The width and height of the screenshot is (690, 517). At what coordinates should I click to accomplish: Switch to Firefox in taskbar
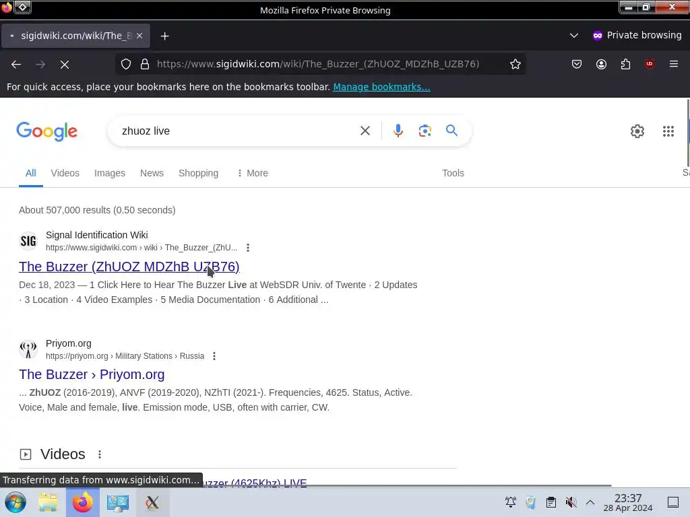83,502
